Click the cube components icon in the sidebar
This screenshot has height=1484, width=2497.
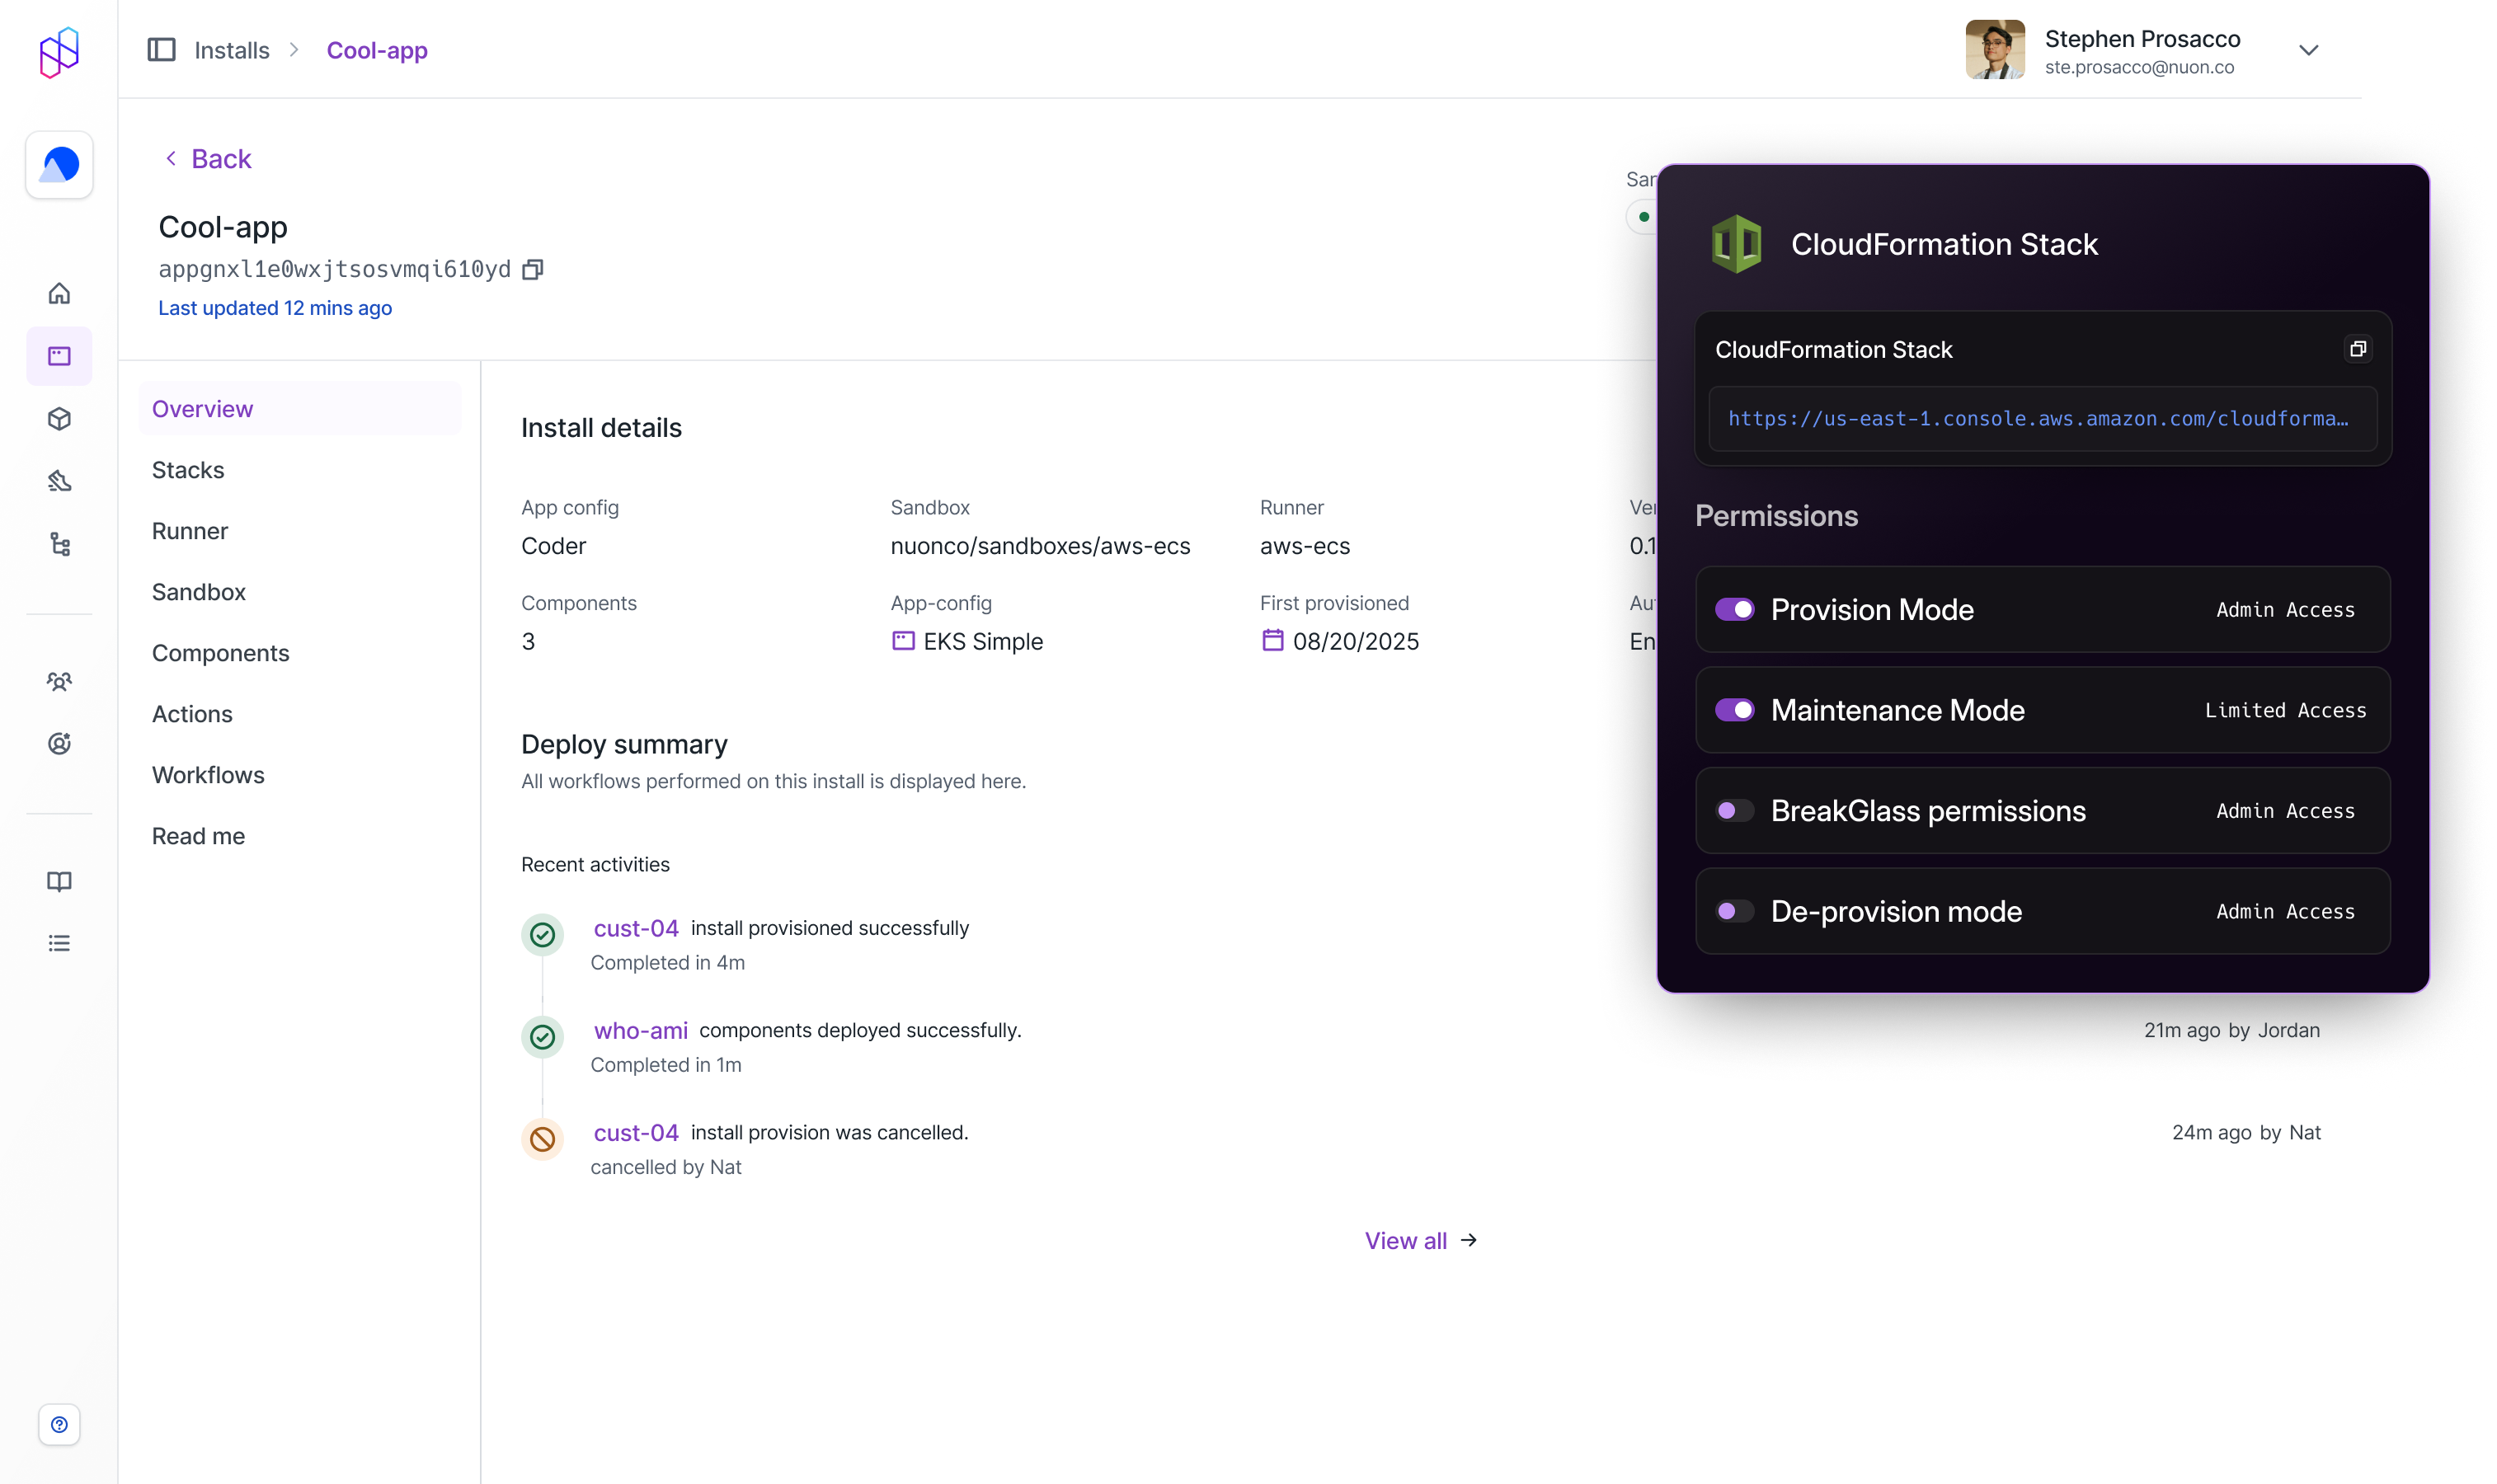coord(59,419)
